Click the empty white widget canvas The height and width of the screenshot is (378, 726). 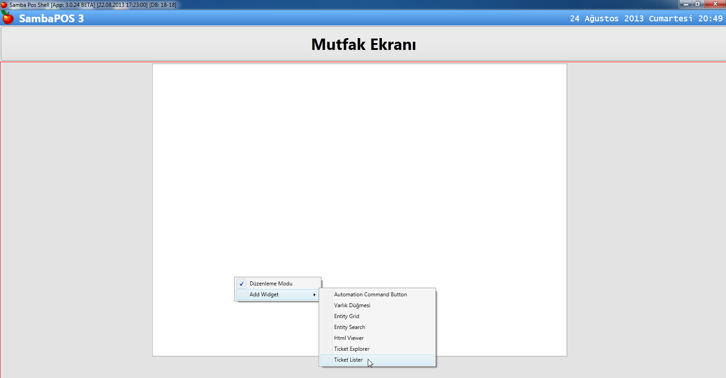[x=359, y=172]
